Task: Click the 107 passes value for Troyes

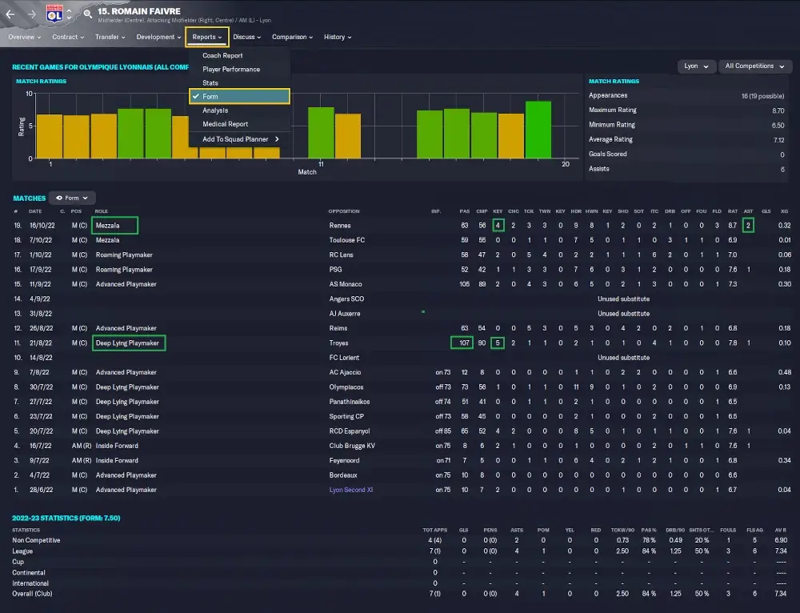Action: click(462, 343)
